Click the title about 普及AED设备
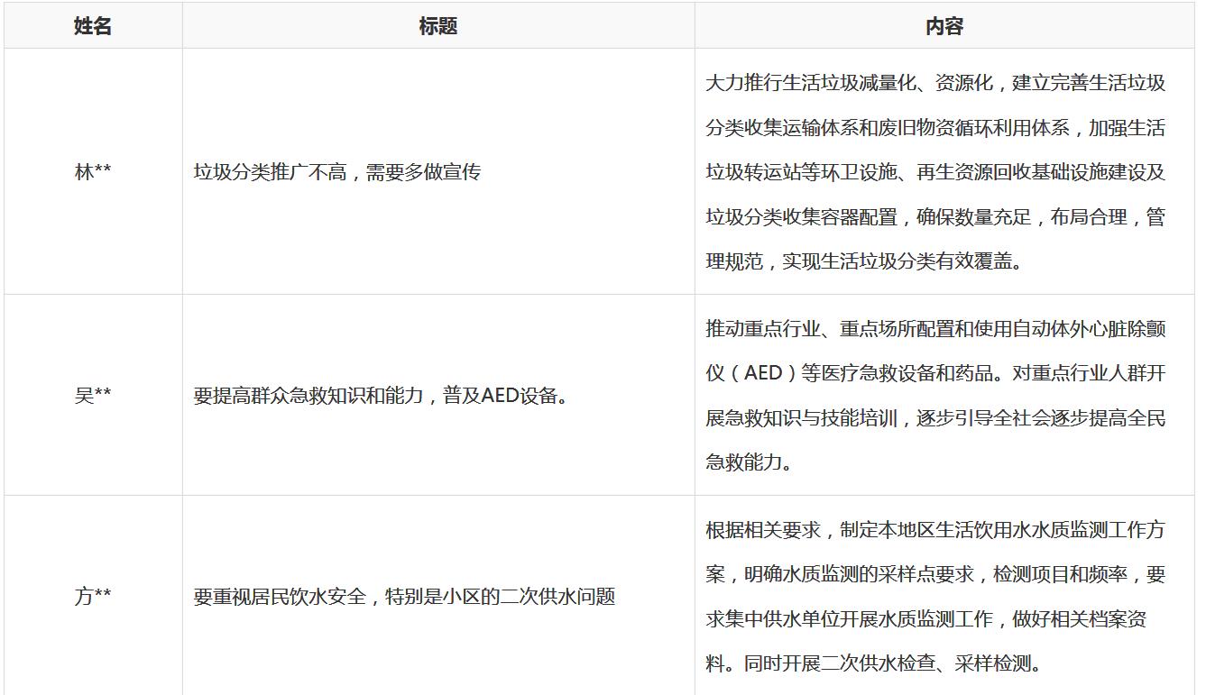 point(381,396)
